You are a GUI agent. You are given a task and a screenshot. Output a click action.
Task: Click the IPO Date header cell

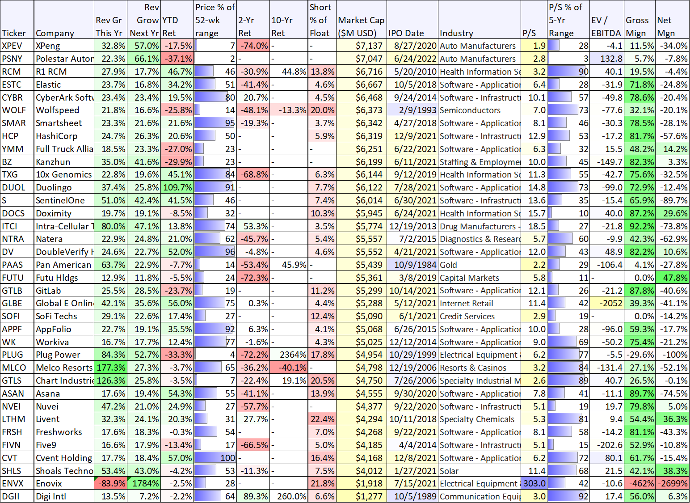pos(412,20)
